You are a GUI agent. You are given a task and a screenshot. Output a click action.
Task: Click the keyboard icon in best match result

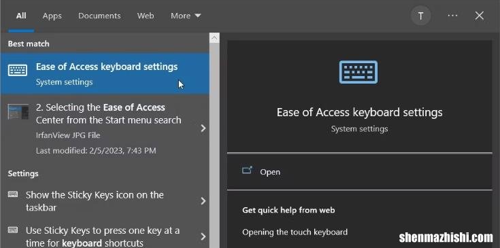tap(18, 70)
